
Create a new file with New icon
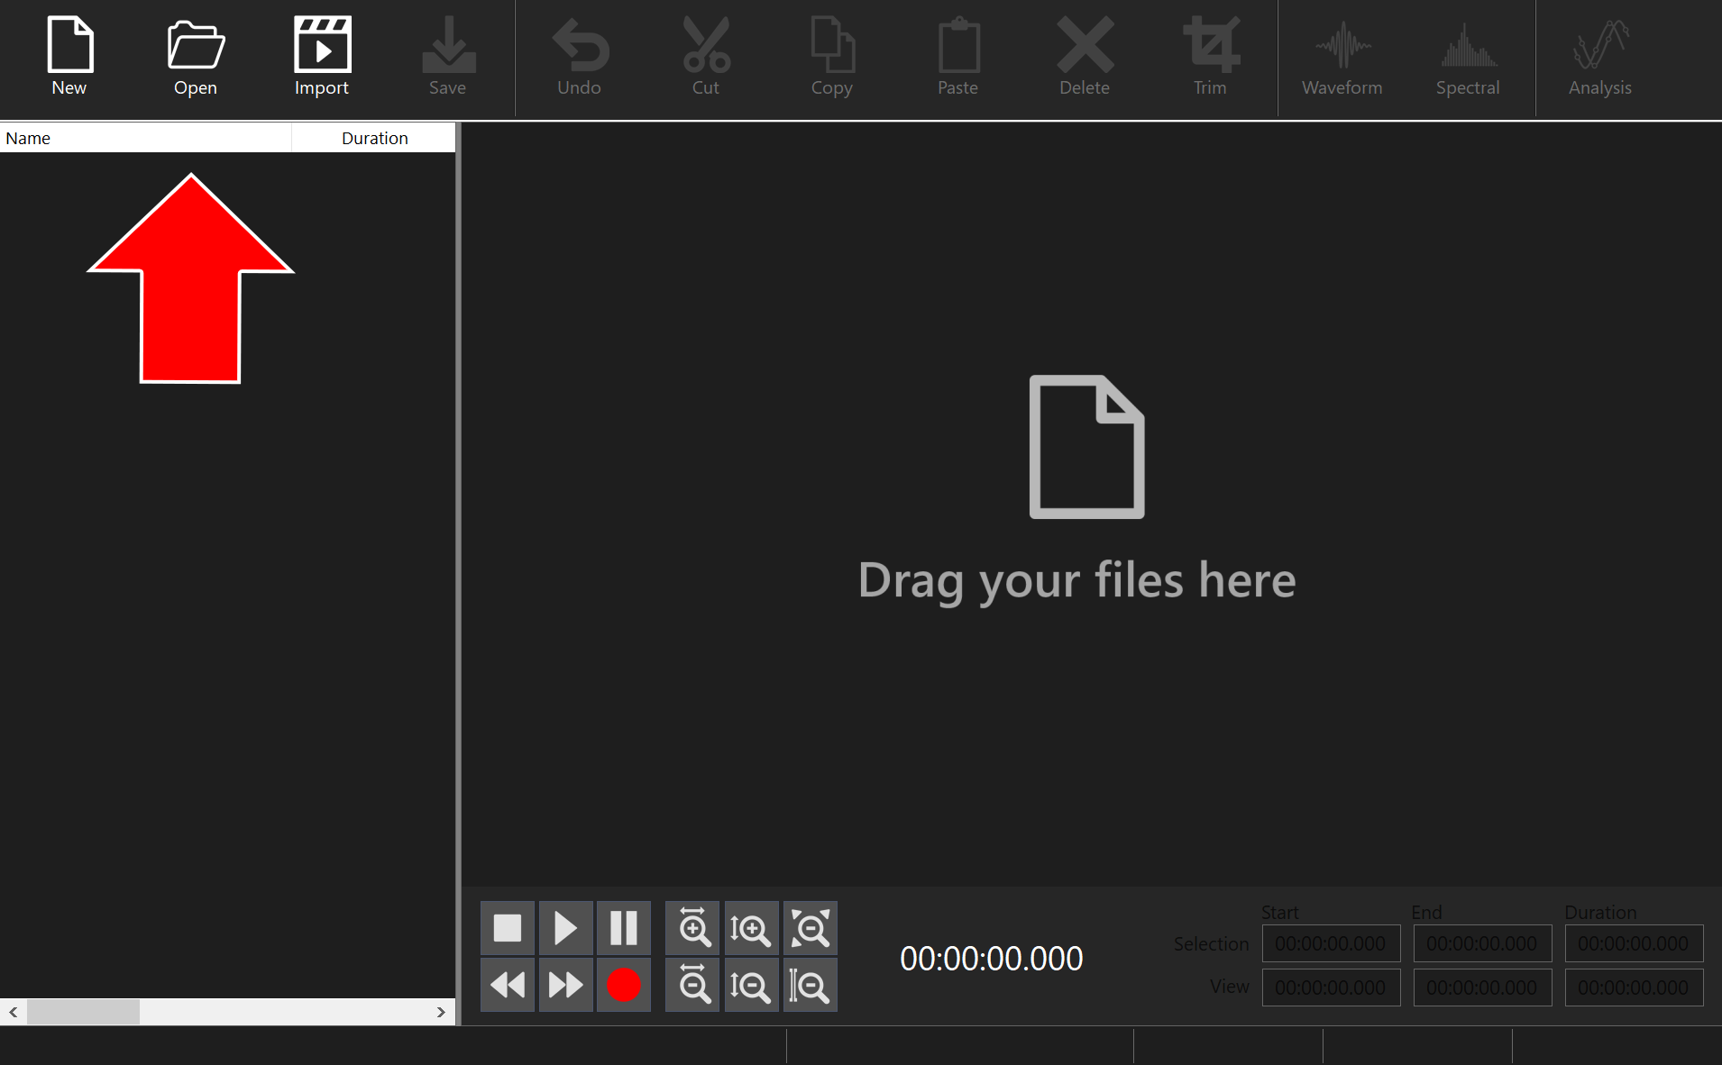coord(69,57)
